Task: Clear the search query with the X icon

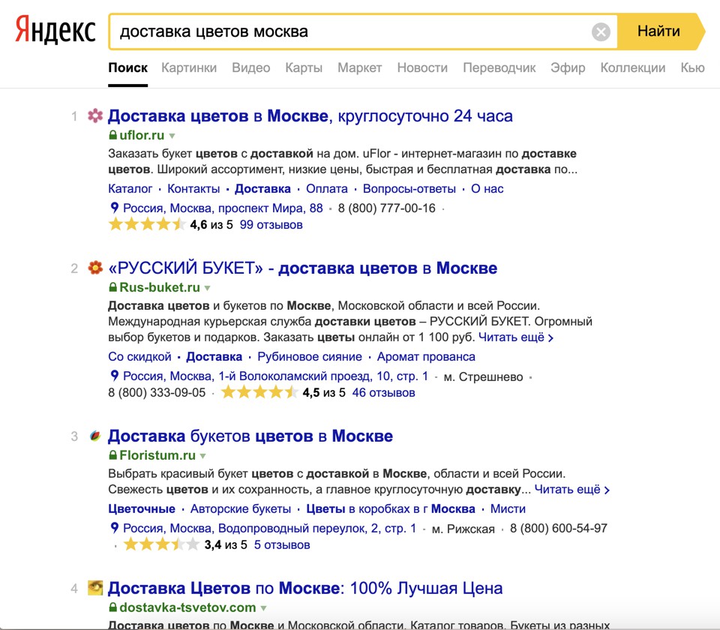Action: 601,31
